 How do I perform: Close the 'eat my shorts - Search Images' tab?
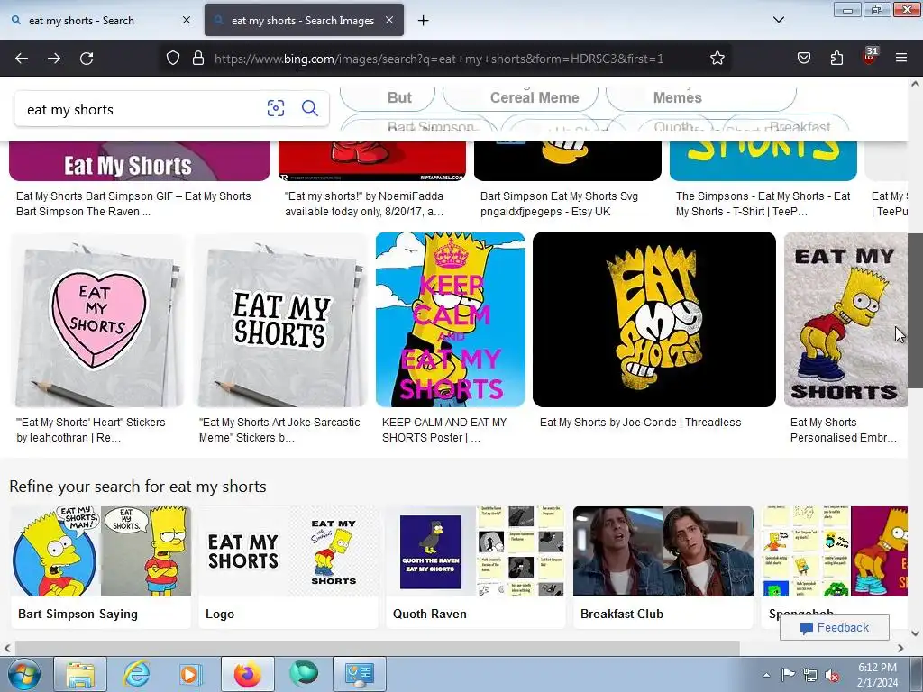tap(389, 20)
